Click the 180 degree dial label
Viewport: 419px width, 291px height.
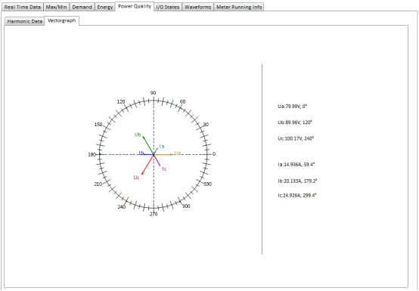(92, 155)
